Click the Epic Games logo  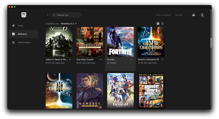pyautogui.click(x=24, y=15)
